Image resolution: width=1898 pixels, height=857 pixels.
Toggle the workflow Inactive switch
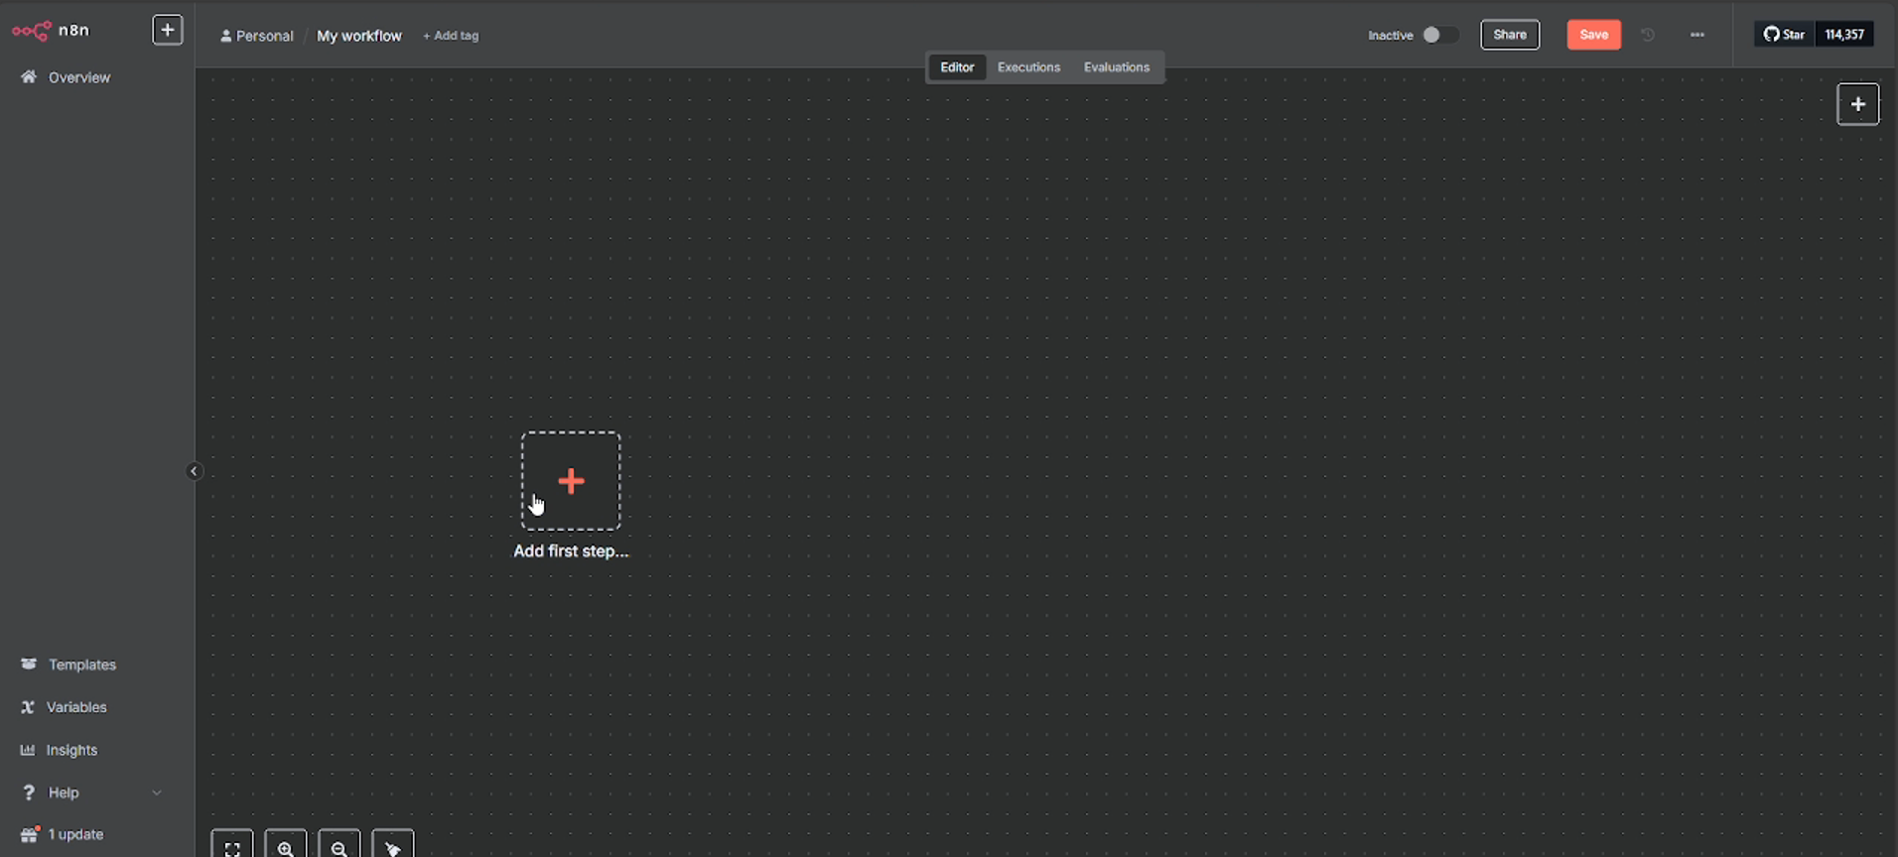pyautogui.click(x=1438, y=35)
